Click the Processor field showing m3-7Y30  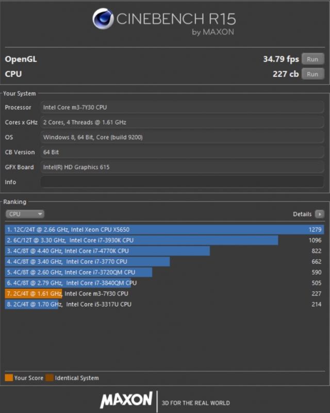pos(182,107)
